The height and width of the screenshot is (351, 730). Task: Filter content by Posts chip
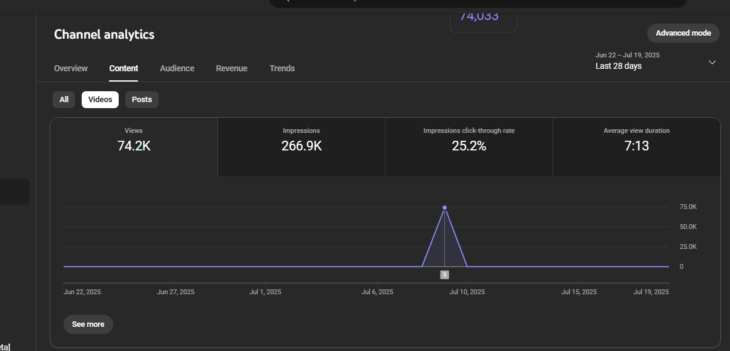coord(142,100)
